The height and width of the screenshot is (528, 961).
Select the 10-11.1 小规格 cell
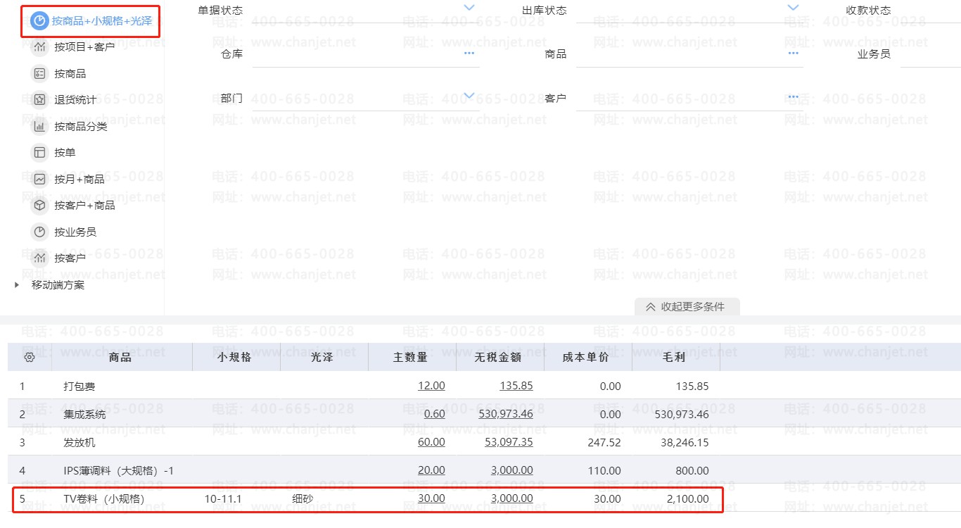point(236,498)
